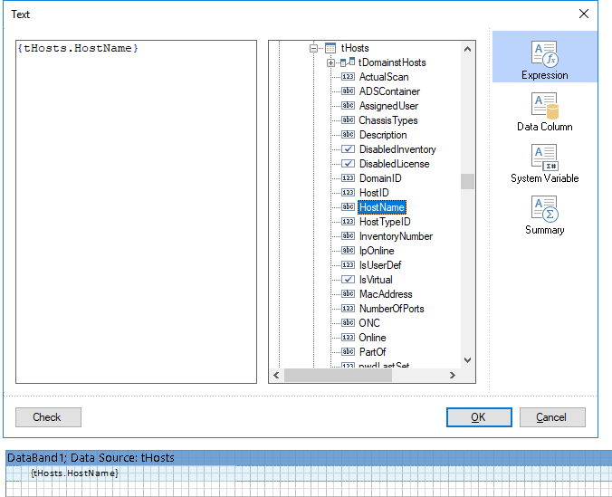612x497 pixels.
Task: Click the abc icon beside AssignedUser
Action: [348, 105]
